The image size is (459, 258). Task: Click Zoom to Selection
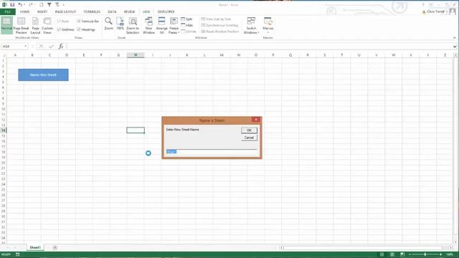[x=133, y=26]
